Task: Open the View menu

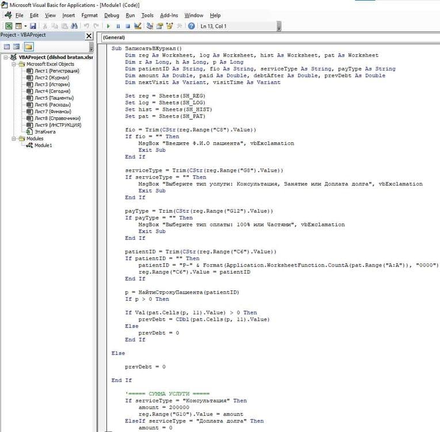Action: point(51,16)
